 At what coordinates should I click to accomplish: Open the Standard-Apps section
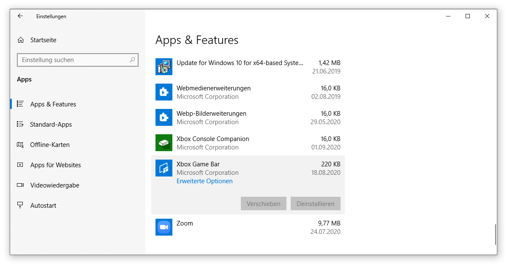tap(51, 125)
